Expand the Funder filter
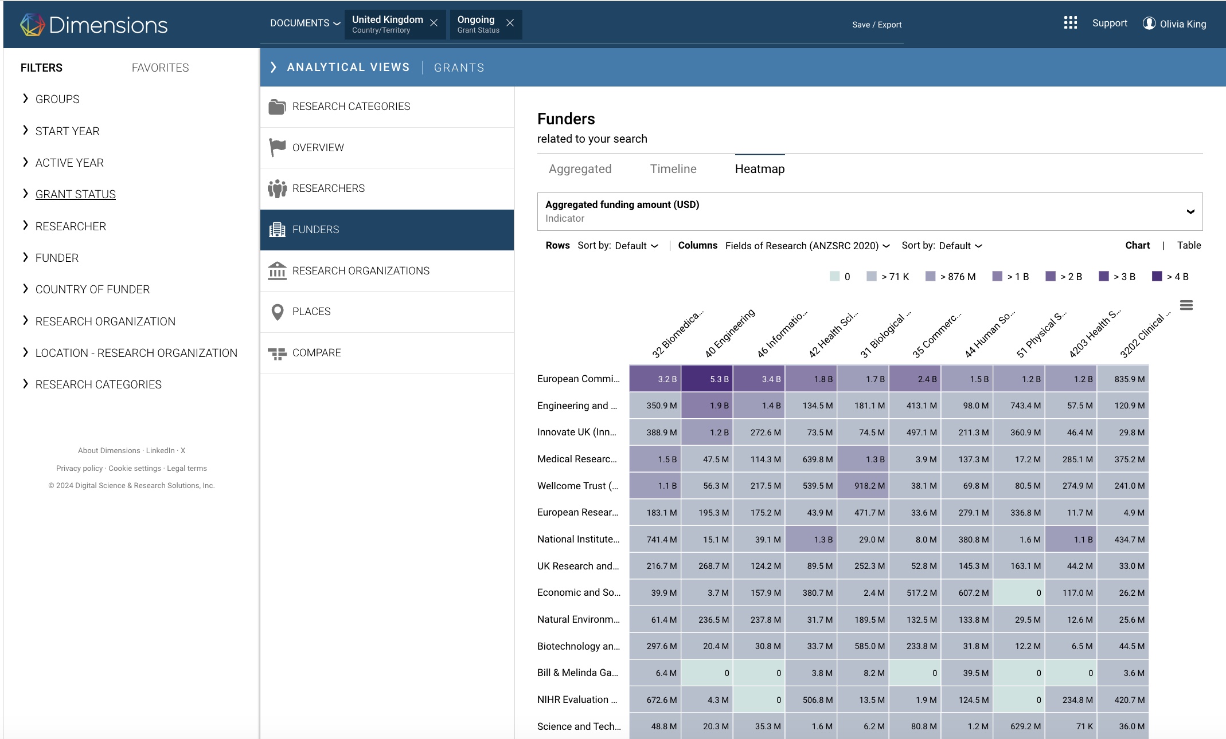1226x739 pixels. point(25,257)
